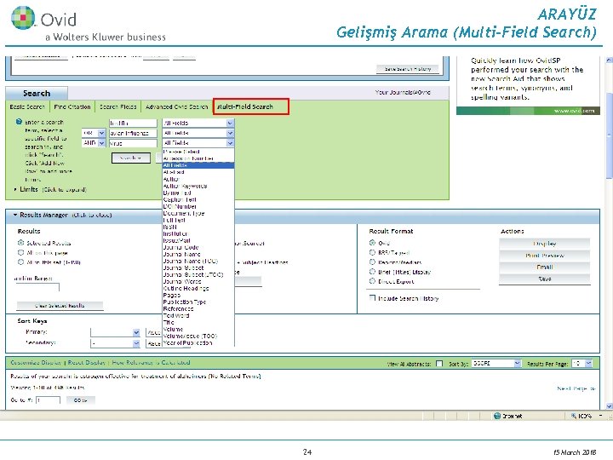Click the Email action button
The height and width of the screenshot is (460, 613).
[x=545, y=267]
